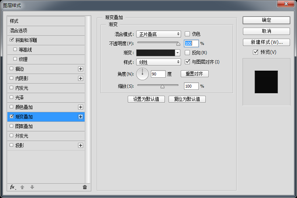
Task: Select the 光泽 row label
Action: click(x=20, y=98)
